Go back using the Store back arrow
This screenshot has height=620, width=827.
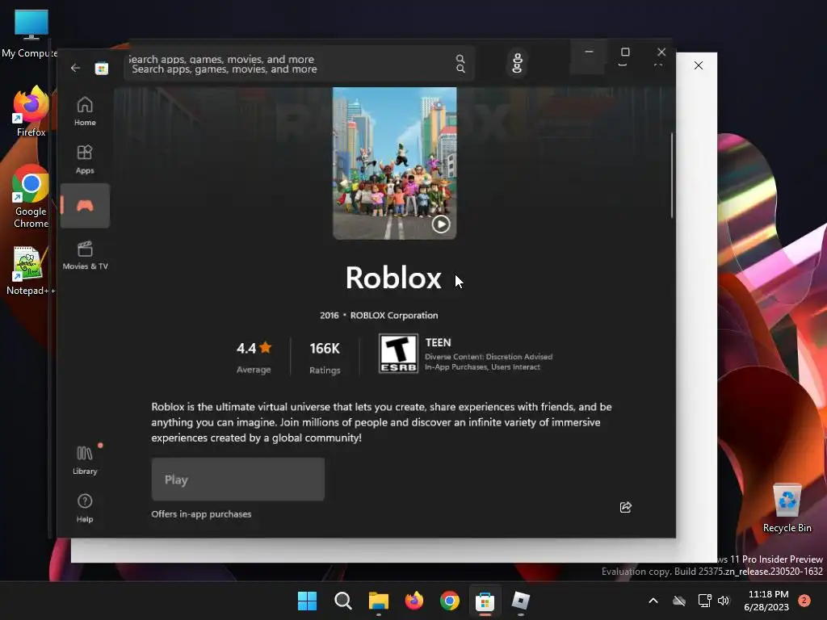coord(75,68)
